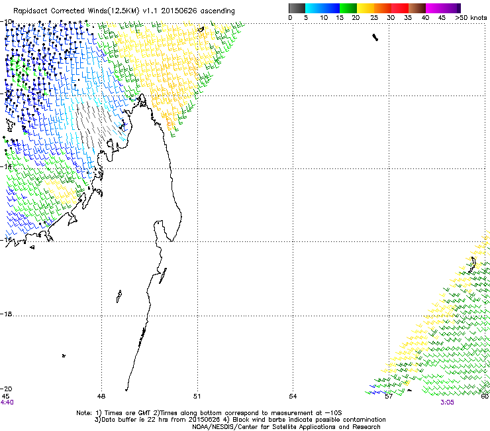Image resolution: width=490 pixels, height=431 pixels.
Task: Click the note about measurement at -10S
Action: coord(250,413)
